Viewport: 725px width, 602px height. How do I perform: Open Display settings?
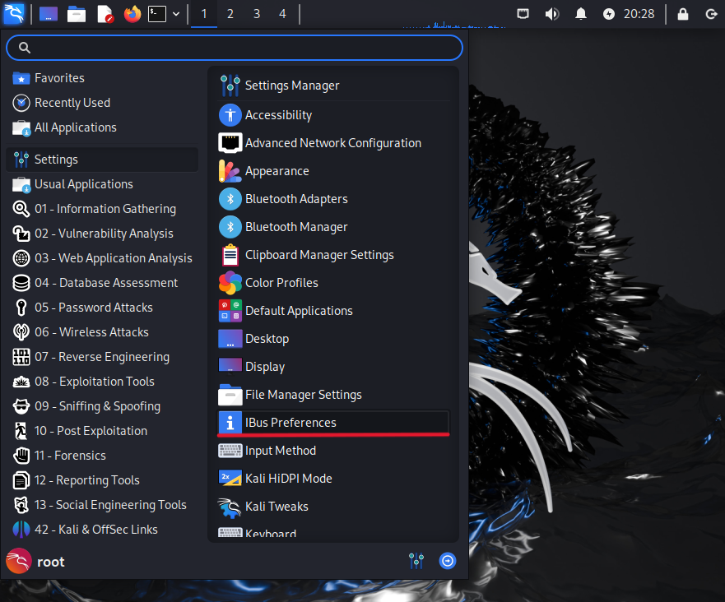click(333, 367)
